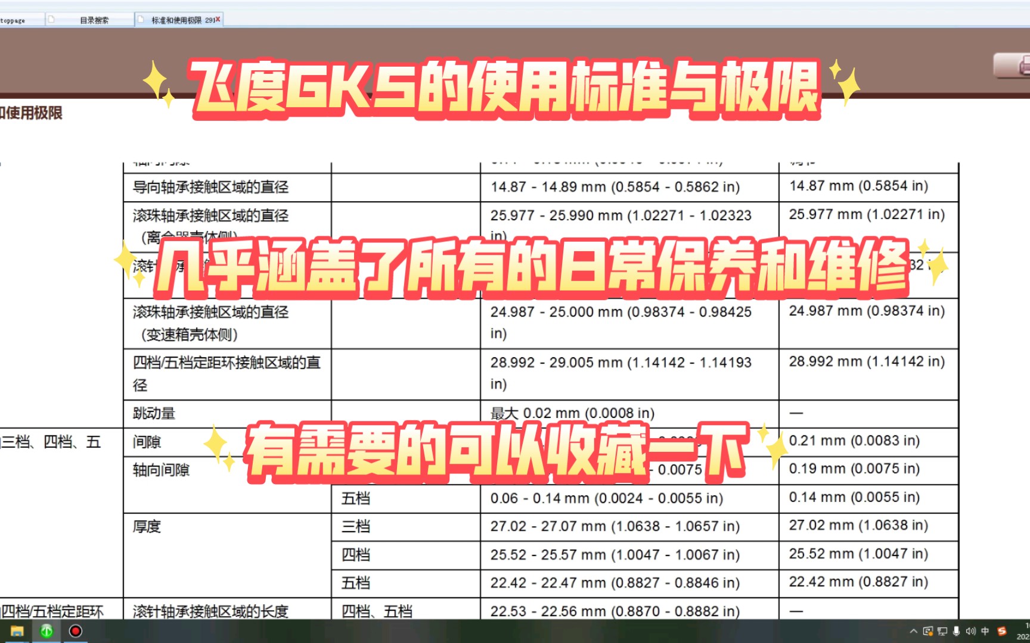Open the network status tray icon
The height and width of the screenshot is (643, 1030).
942,631
